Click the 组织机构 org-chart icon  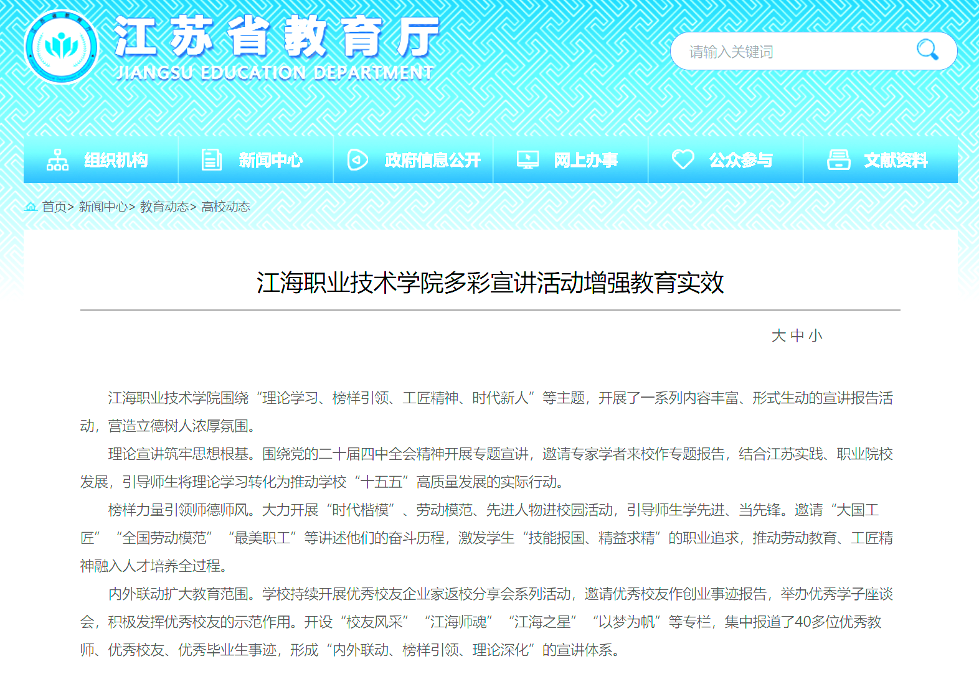(x=57, y=160)
